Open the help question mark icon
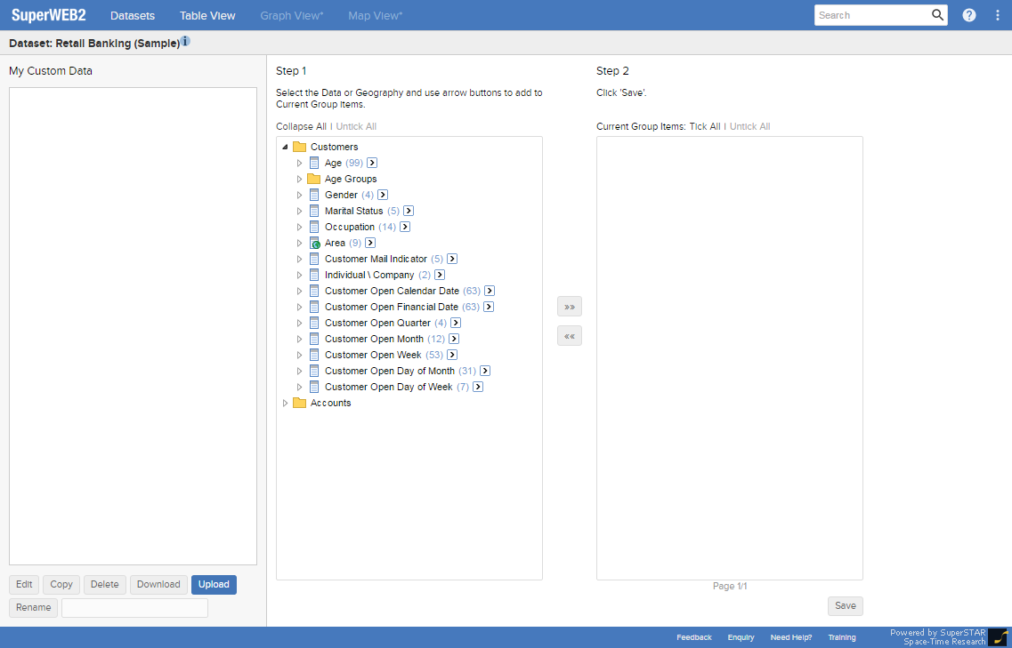The height and width of the screenshot is (648, 1012). (969, 15)
